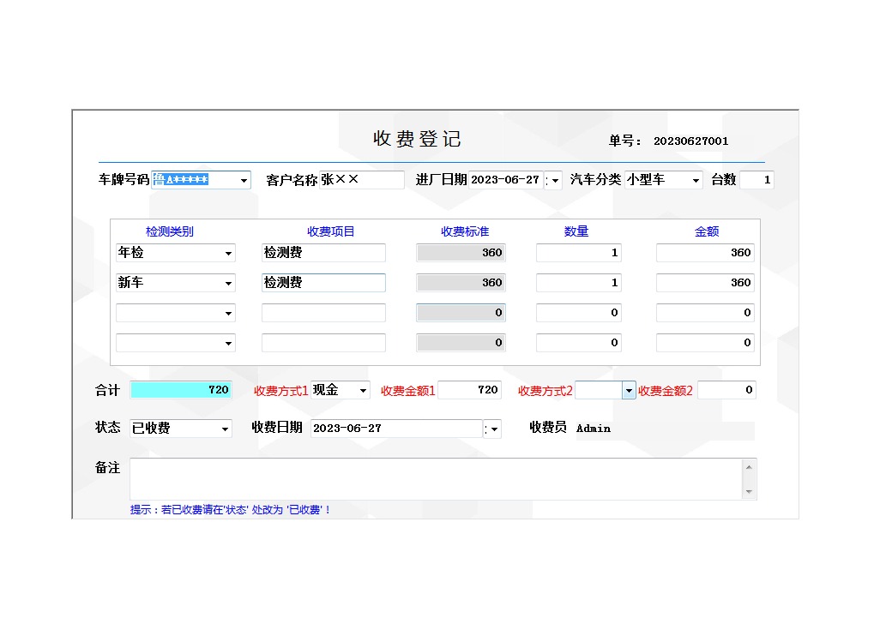Click the 客户名称 input field
886x624 pixels.
pos(362,180)
